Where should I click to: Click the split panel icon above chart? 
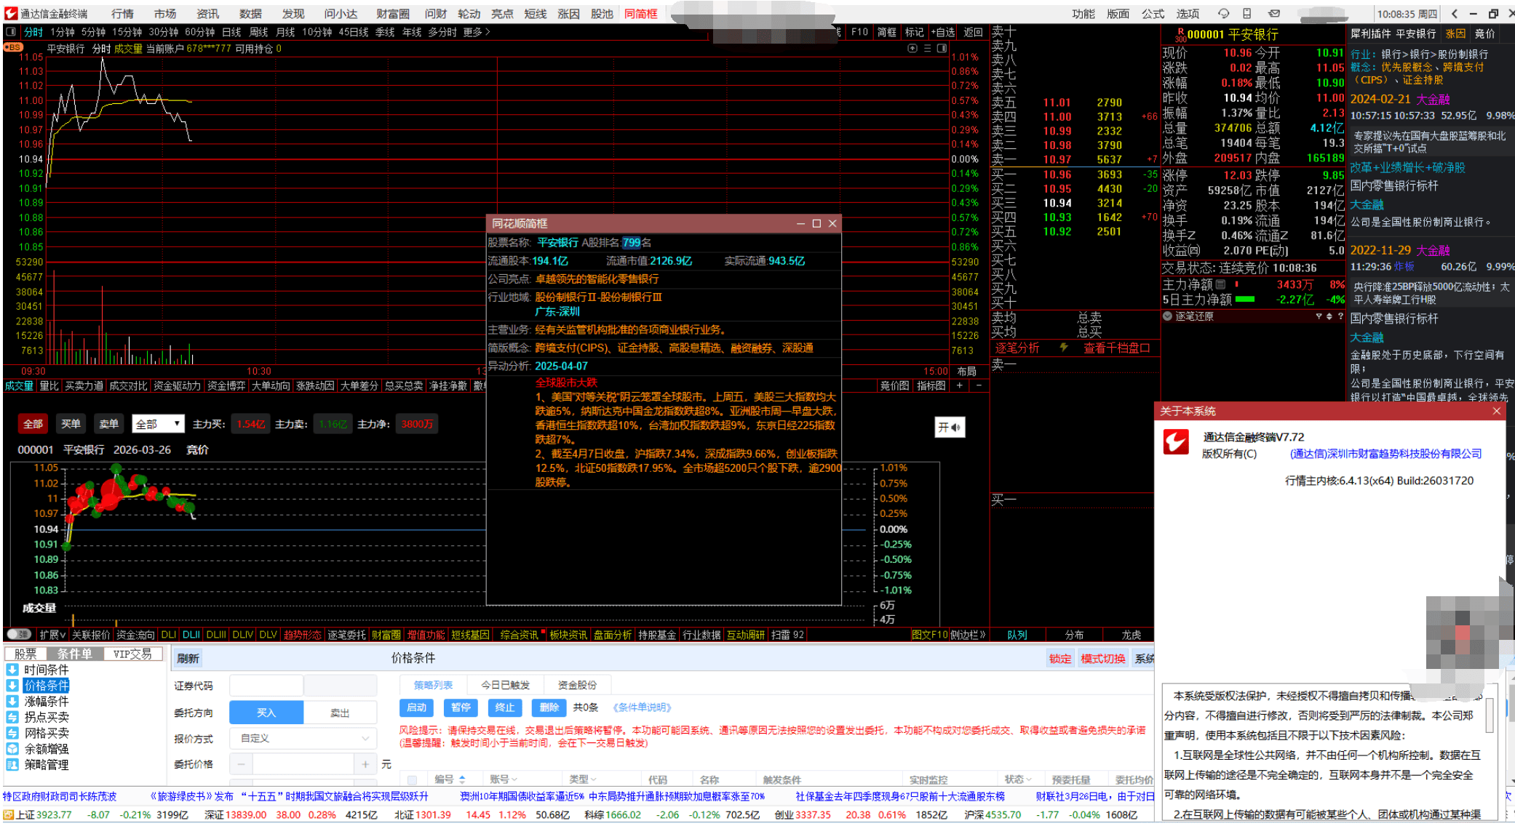coord(942,49)
